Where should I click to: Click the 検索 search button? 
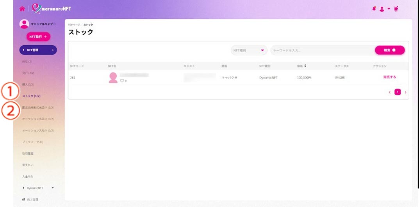(390, 50)
